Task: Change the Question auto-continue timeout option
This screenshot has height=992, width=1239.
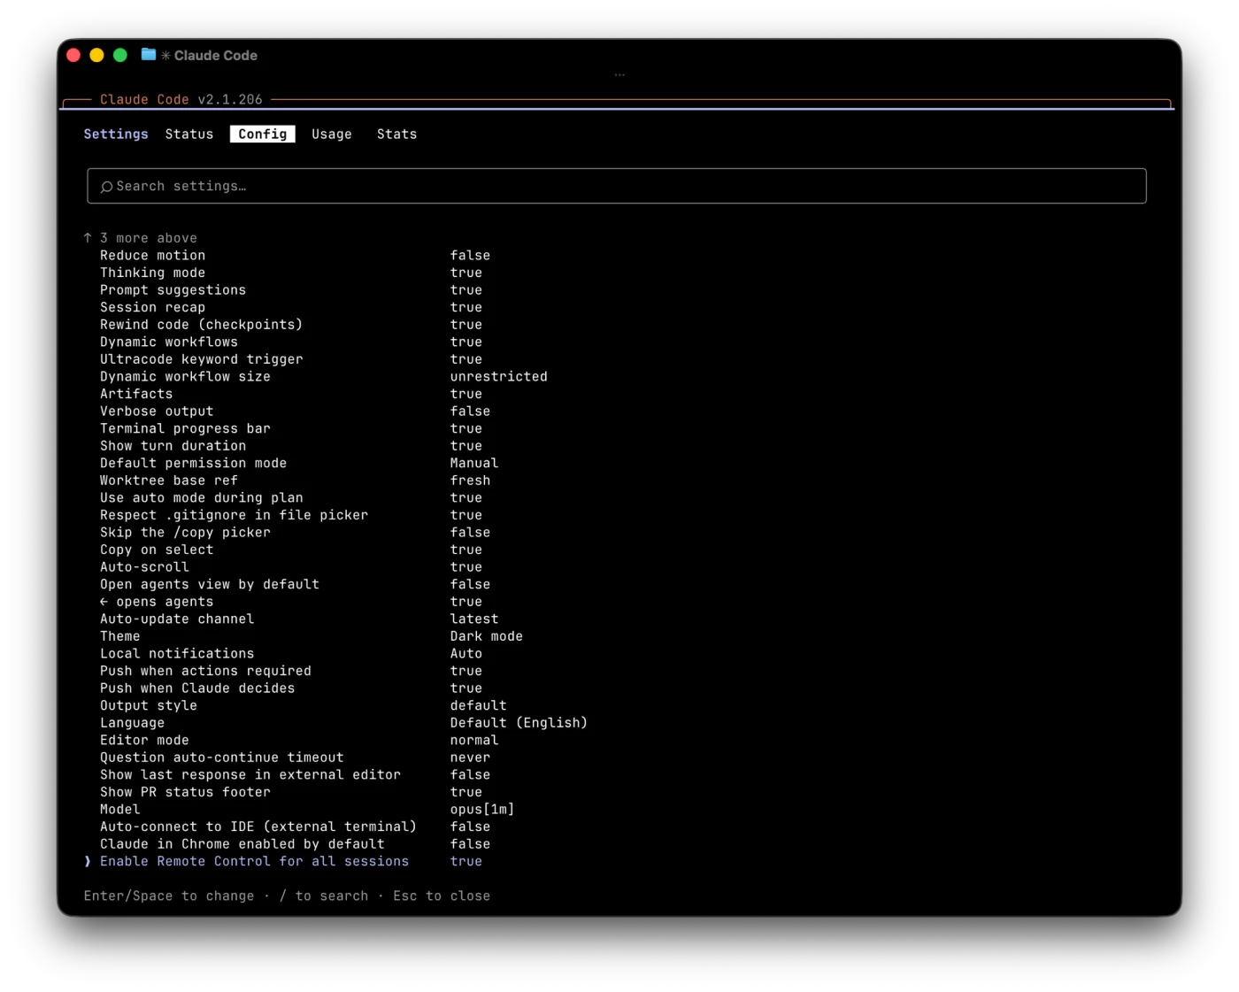Action: [x=295, y=757]
